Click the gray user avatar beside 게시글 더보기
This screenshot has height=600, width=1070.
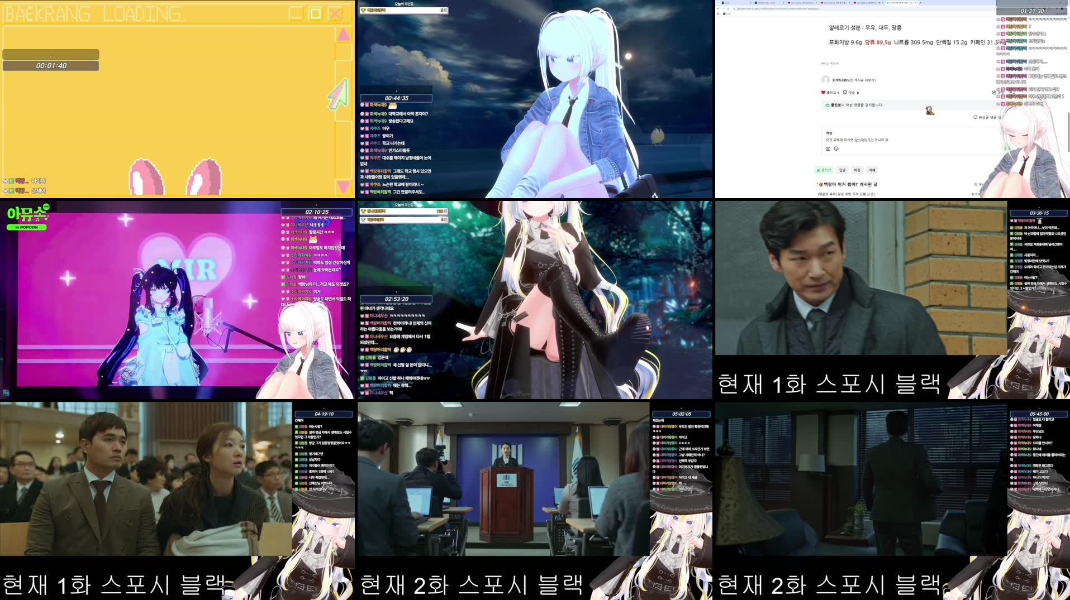[x=825, y=80]
